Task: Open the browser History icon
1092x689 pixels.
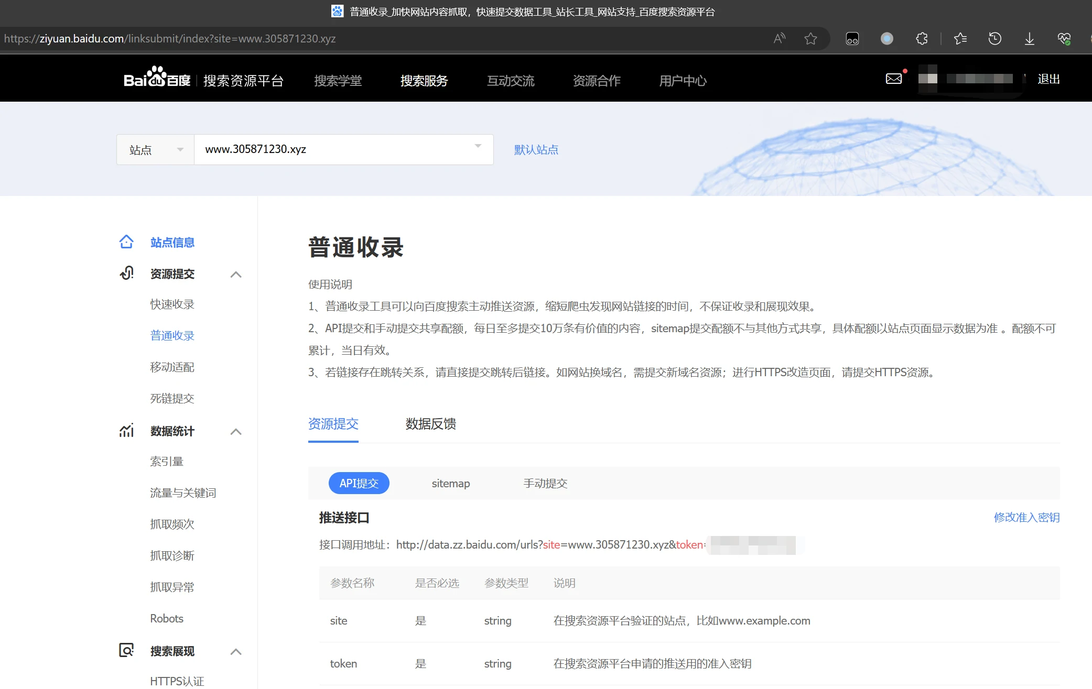Action: 994,38
